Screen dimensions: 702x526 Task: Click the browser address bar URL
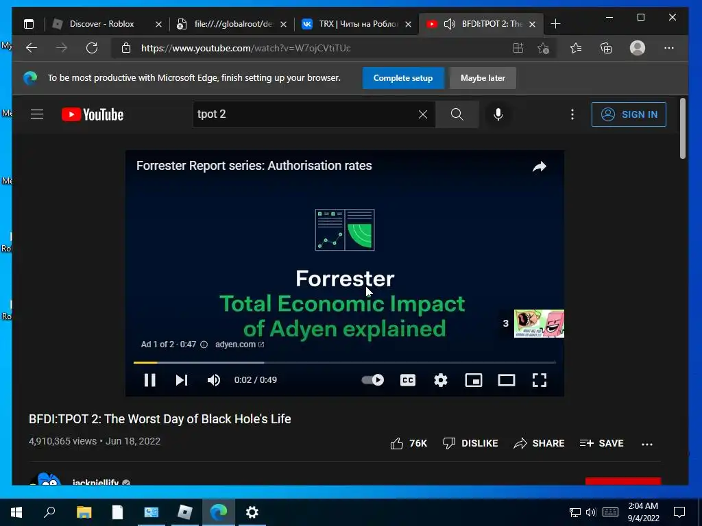246,48
